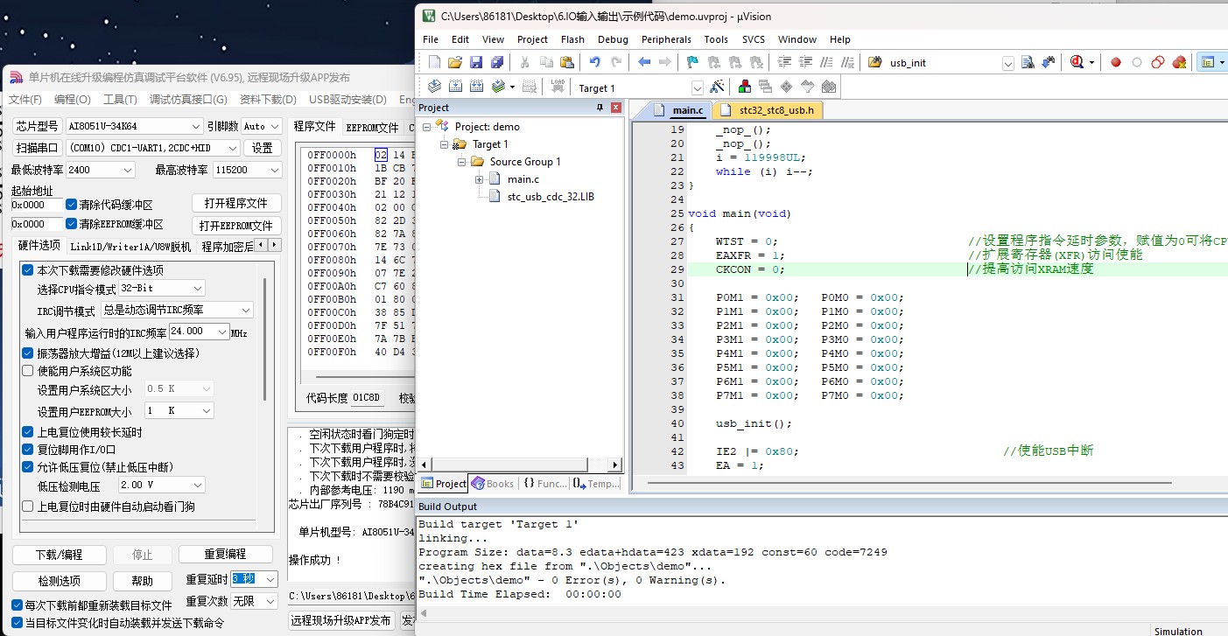Screen dimensions: 1228x636
Task: Indent the selected lines
Action: [783, 62]
